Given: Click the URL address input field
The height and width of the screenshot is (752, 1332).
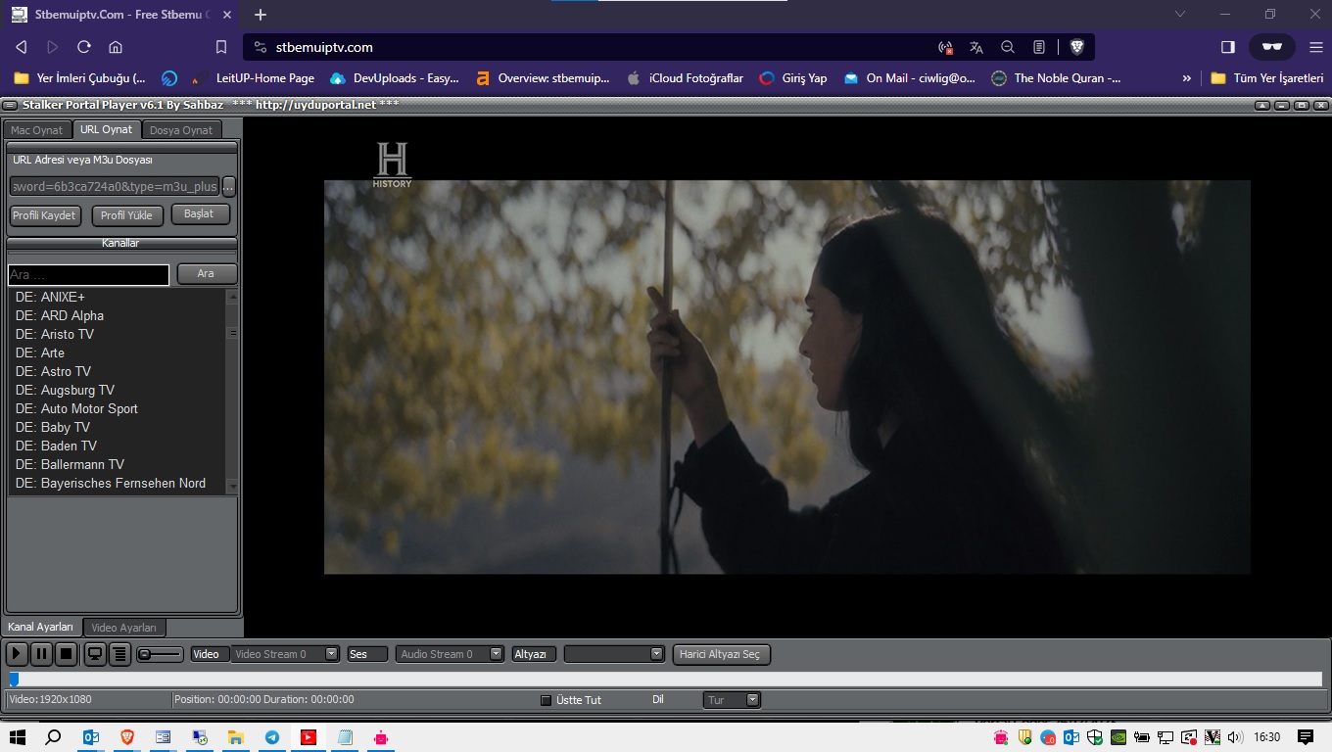Looking at the screenshot, I should 115,186.
